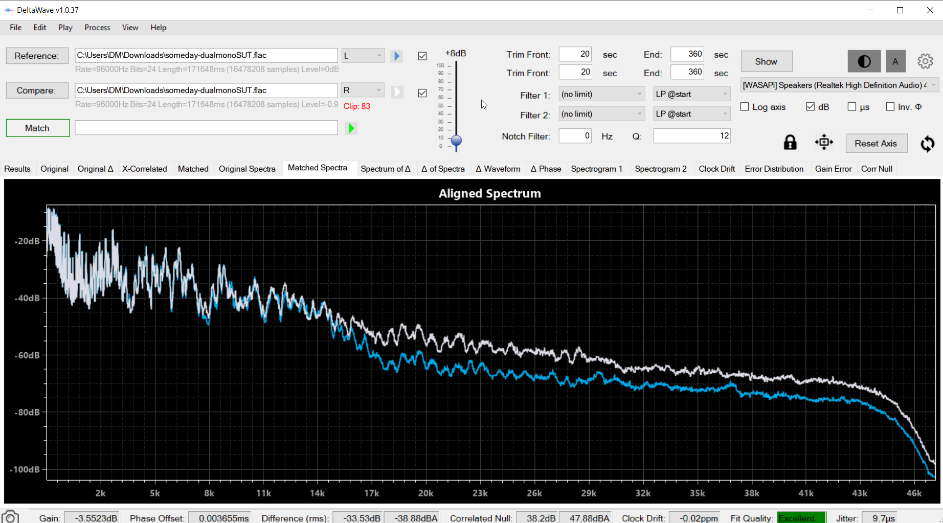
Task: Switch to the Results tab
Action: click(x=17, y=169)
